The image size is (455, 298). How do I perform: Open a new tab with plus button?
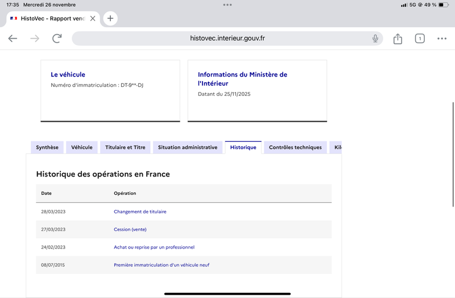[110, 18]
